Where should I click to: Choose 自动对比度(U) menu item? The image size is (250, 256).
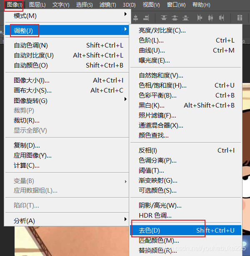coord(67,55)
